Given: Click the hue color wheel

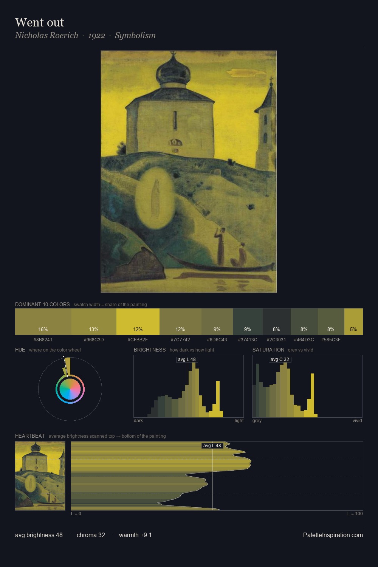Looking at the screenshot, I should 70,389.
